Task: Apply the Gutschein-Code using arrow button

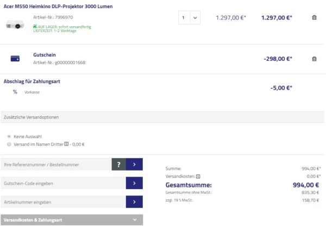Action: click(134, 183)
